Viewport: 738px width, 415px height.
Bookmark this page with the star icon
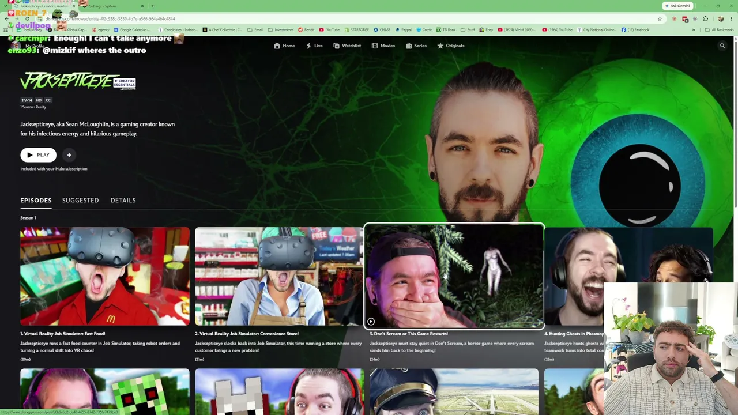point(660,19)
